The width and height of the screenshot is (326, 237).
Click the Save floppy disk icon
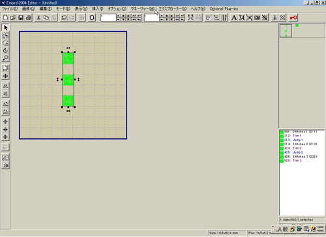21,18
